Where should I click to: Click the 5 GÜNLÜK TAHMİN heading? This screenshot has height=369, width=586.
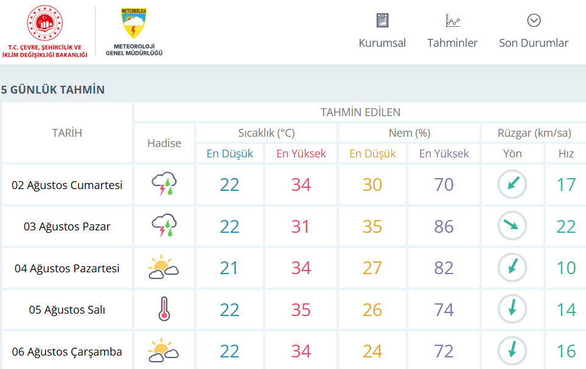coord(53,89)
